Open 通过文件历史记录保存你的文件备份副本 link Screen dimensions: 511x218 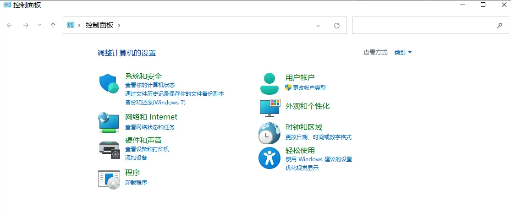175,93
